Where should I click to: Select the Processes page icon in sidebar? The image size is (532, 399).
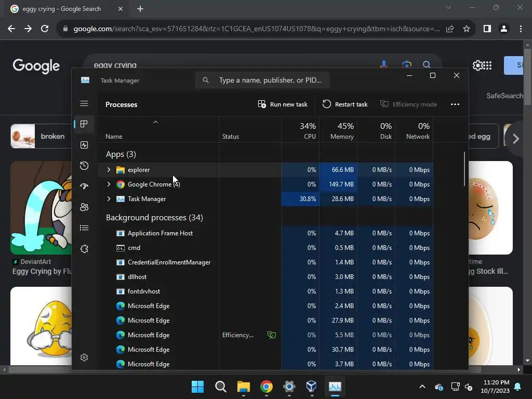[x=84, y=124]
